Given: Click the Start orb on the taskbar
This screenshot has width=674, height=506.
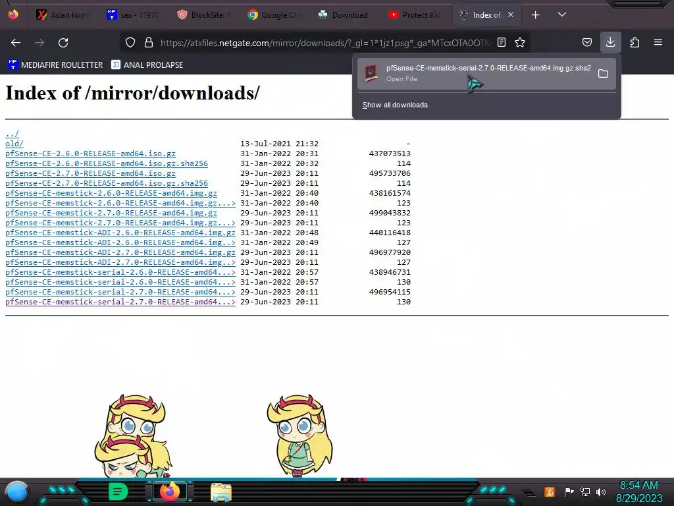Looking at the screenshot, I should tap(17, 492).
